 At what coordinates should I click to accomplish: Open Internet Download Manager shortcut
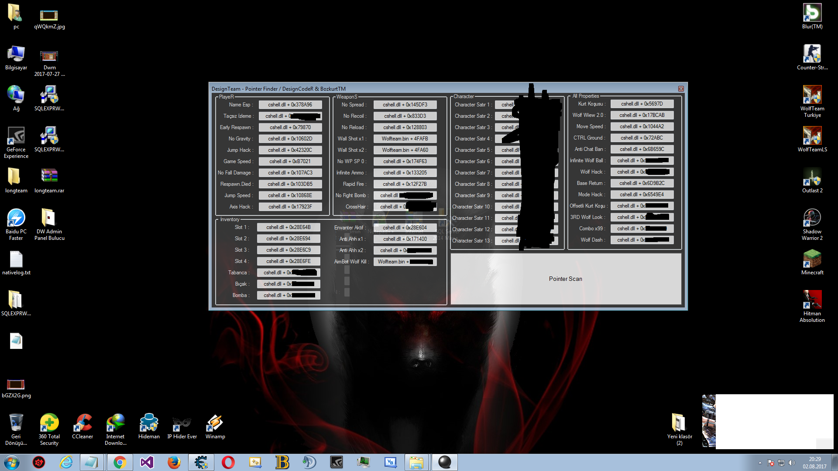tap(116, 429)
